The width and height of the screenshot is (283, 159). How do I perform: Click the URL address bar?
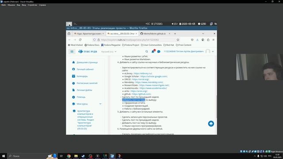pos(136,40)
